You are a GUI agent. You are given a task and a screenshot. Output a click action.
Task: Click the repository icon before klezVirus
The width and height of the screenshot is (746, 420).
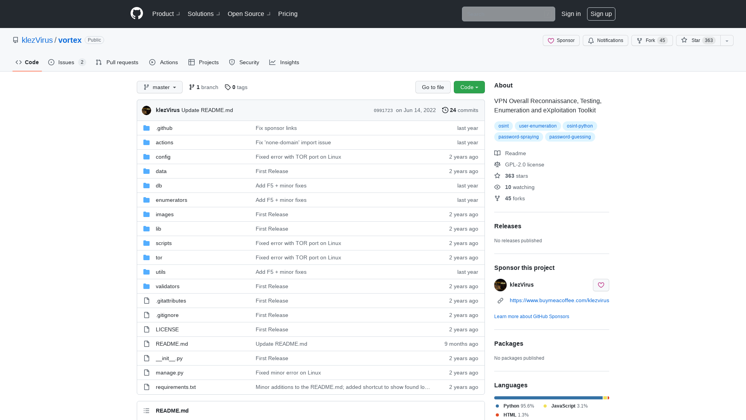pos(16,40)
